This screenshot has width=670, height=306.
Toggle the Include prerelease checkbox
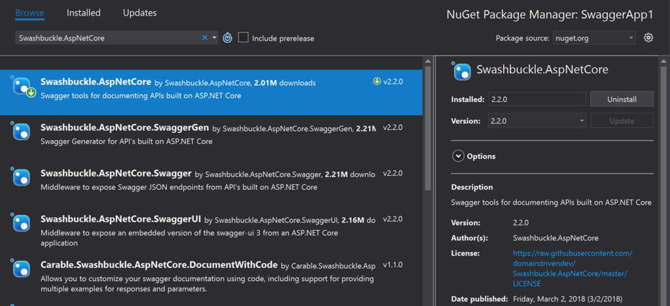pyautogui.click(x=243, y=37)
